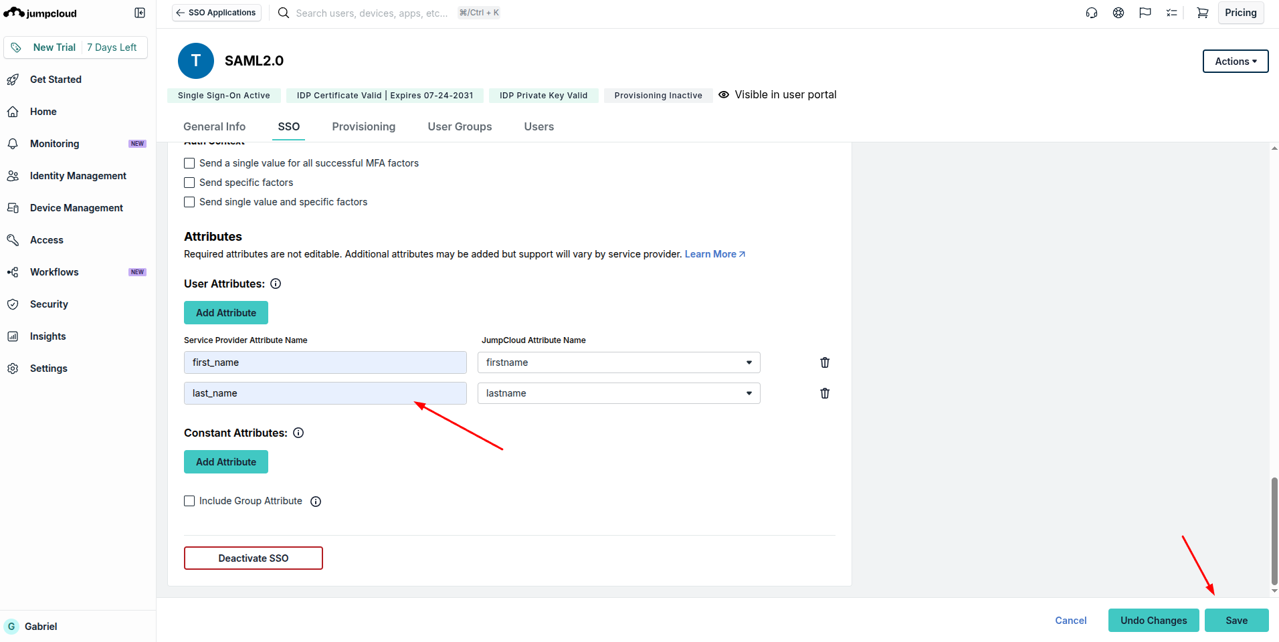Viewport: 1279px width, 642px height.
Task: Check Send a single value for all MFA factors
Action: coord(189,163)
